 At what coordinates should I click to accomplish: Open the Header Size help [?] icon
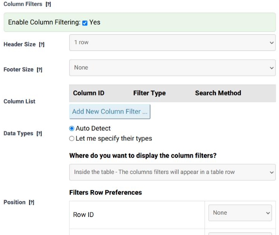41,44
